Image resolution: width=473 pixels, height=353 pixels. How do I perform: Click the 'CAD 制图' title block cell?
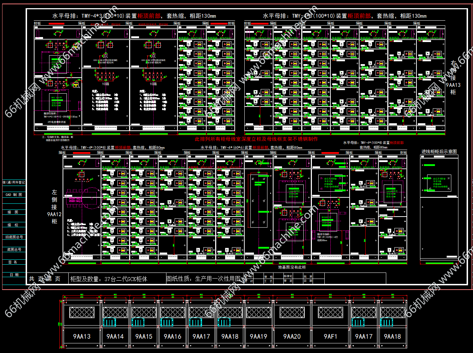pos(14,195)
